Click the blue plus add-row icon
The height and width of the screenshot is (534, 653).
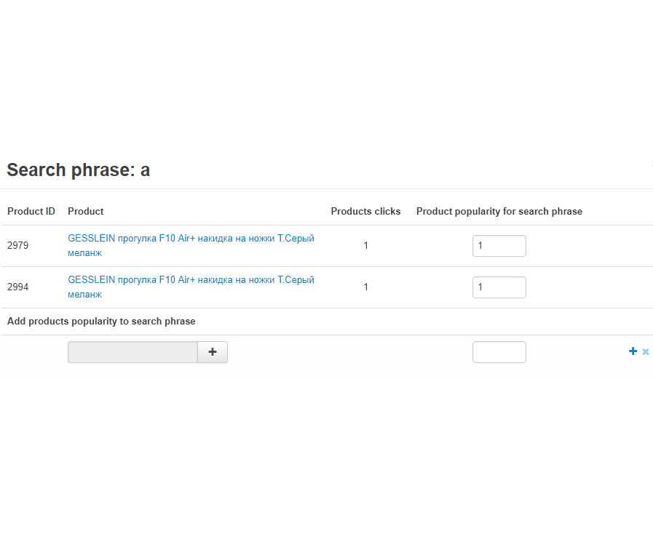tap(633, 351)
